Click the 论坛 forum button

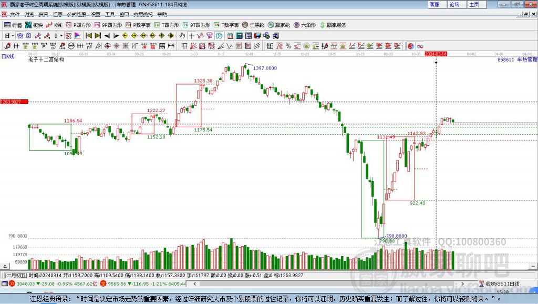coord(457,4)
